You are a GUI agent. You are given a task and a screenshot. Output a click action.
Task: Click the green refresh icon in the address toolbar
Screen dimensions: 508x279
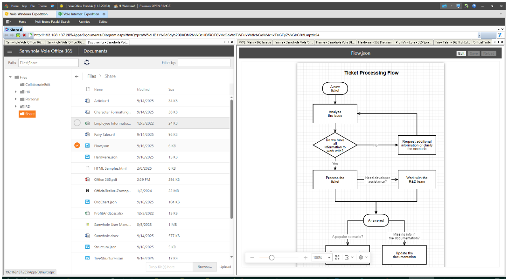coord(18,35)
